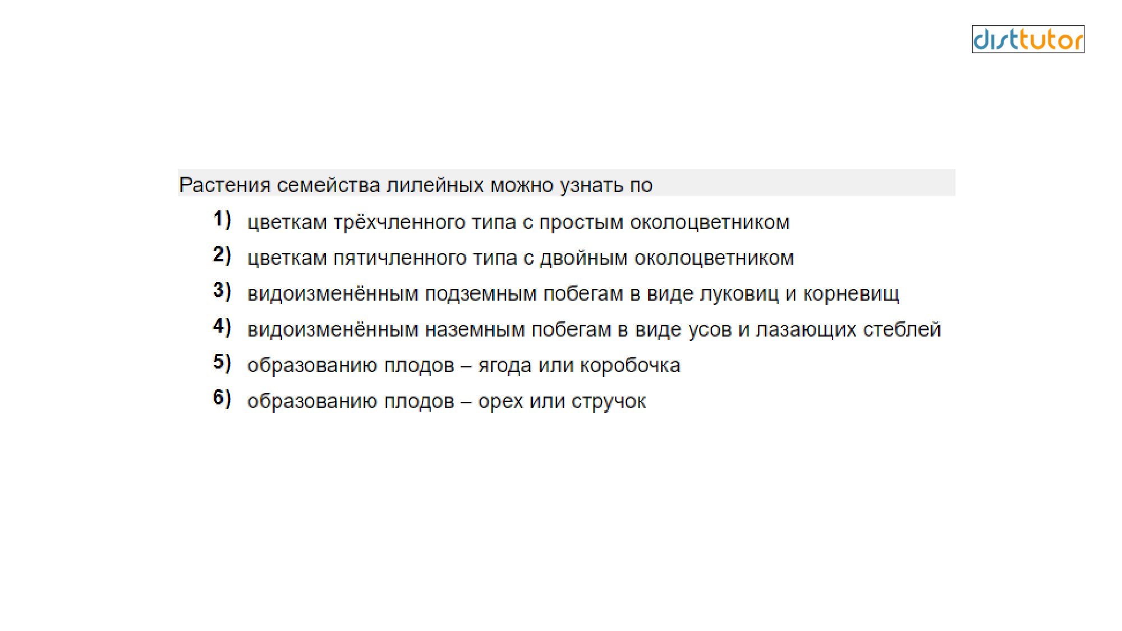
Task: Click the number 1) marker
Action: [222, 219]
